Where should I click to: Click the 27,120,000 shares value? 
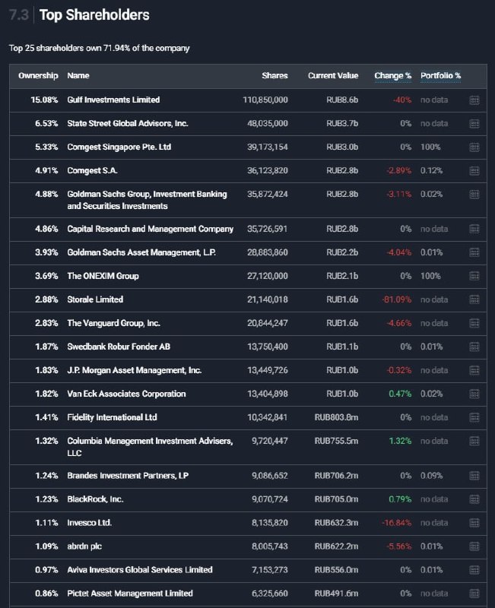tap(268, 276)
